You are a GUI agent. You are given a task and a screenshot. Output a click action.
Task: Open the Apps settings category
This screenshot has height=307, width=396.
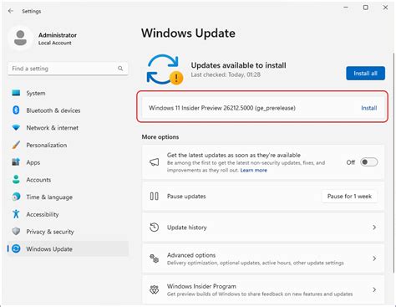click(x=68, y=162)
